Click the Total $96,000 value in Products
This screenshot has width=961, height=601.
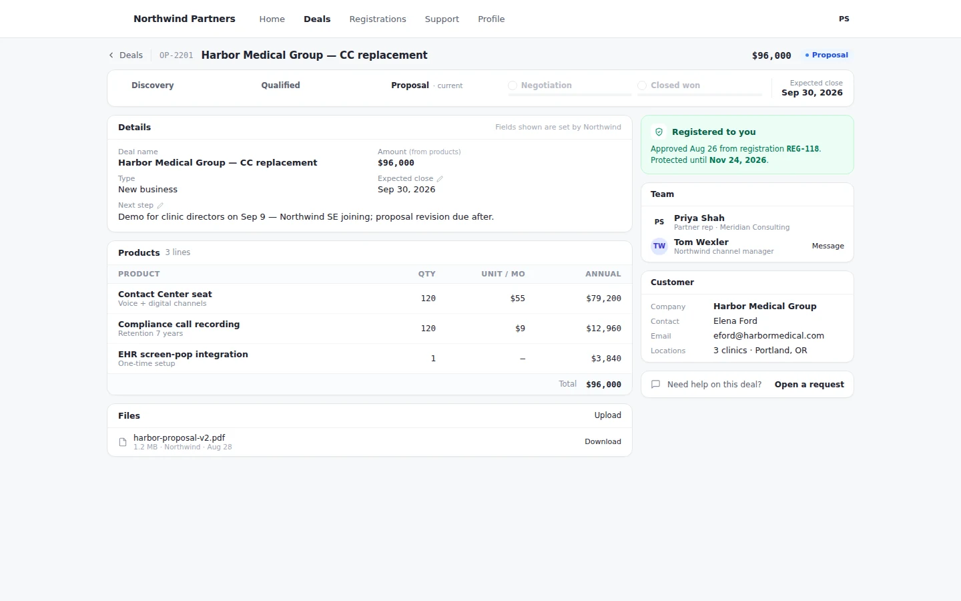click(603, 385)
